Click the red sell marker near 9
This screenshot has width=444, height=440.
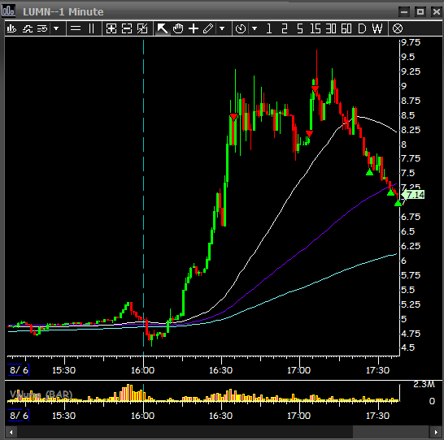click(x=316, y=89)
